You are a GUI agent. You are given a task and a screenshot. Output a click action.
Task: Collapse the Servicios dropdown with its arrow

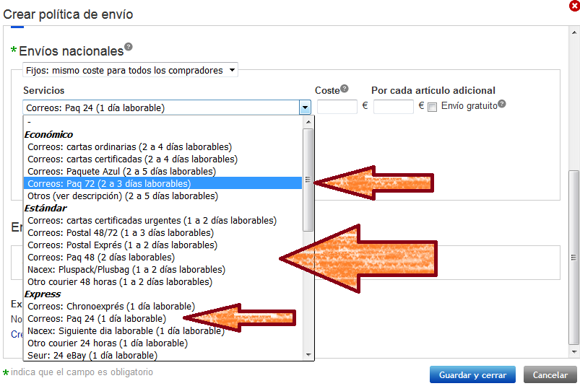point(305,108)
